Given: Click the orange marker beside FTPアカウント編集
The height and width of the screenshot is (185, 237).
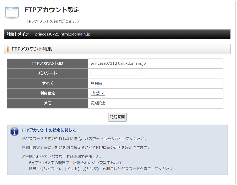Looking at the screenshot, I should (8, 49).
